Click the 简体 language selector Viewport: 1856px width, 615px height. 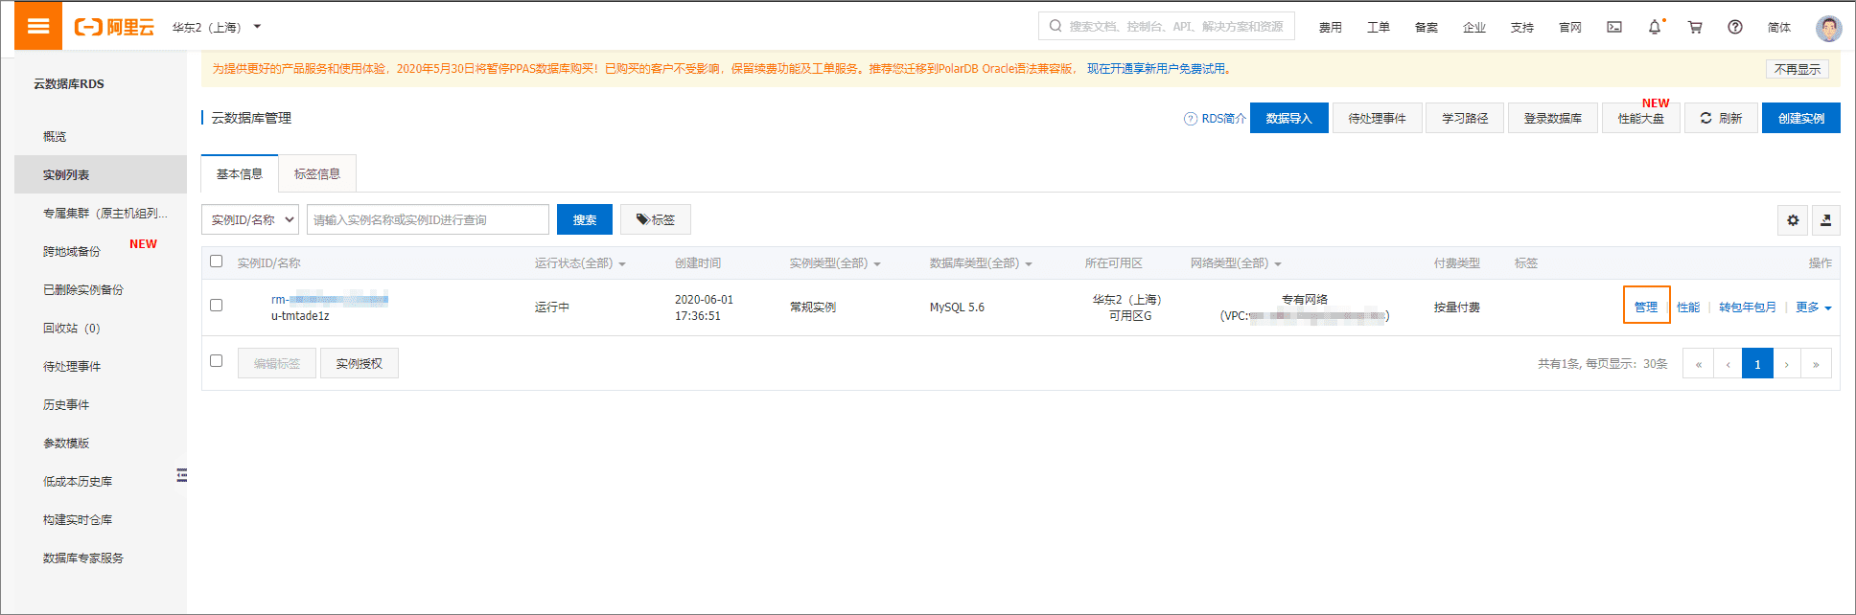(x=1779, y=27)
